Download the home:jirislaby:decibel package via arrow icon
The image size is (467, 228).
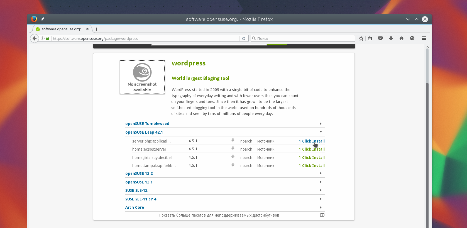pyautogui.click(x=233, y=157)
